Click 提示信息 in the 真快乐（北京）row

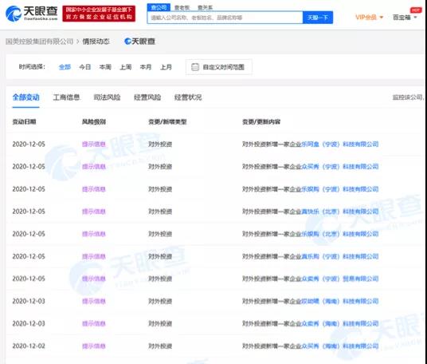[x=94, y=212]
